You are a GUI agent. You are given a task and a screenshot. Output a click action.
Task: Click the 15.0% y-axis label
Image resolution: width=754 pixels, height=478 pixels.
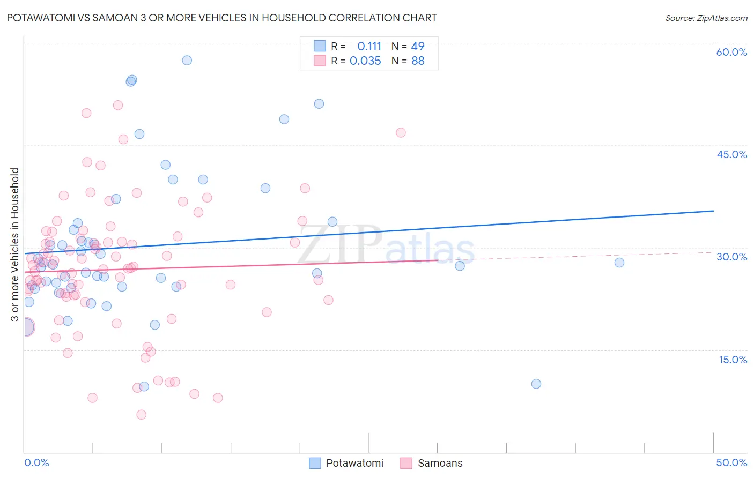733,360
